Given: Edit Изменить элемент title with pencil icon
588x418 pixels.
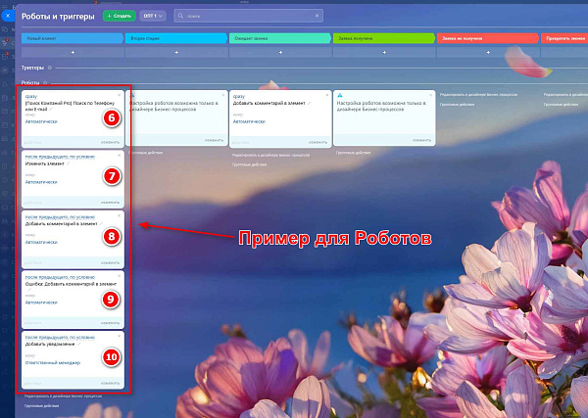Looking at the screenshot, I should point(69,163).
